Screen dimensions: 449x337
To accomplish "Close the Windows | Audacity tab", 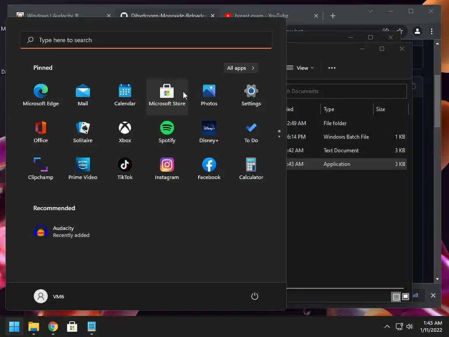I will [109, 16].
